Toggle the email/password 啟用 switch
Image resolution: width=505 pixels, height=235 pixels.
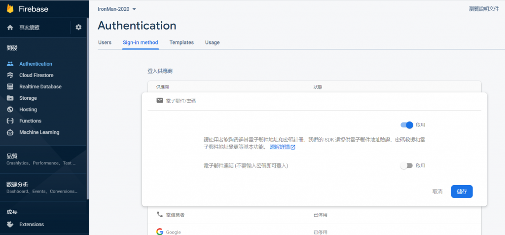pyautogui.click(x=407, y=125)
